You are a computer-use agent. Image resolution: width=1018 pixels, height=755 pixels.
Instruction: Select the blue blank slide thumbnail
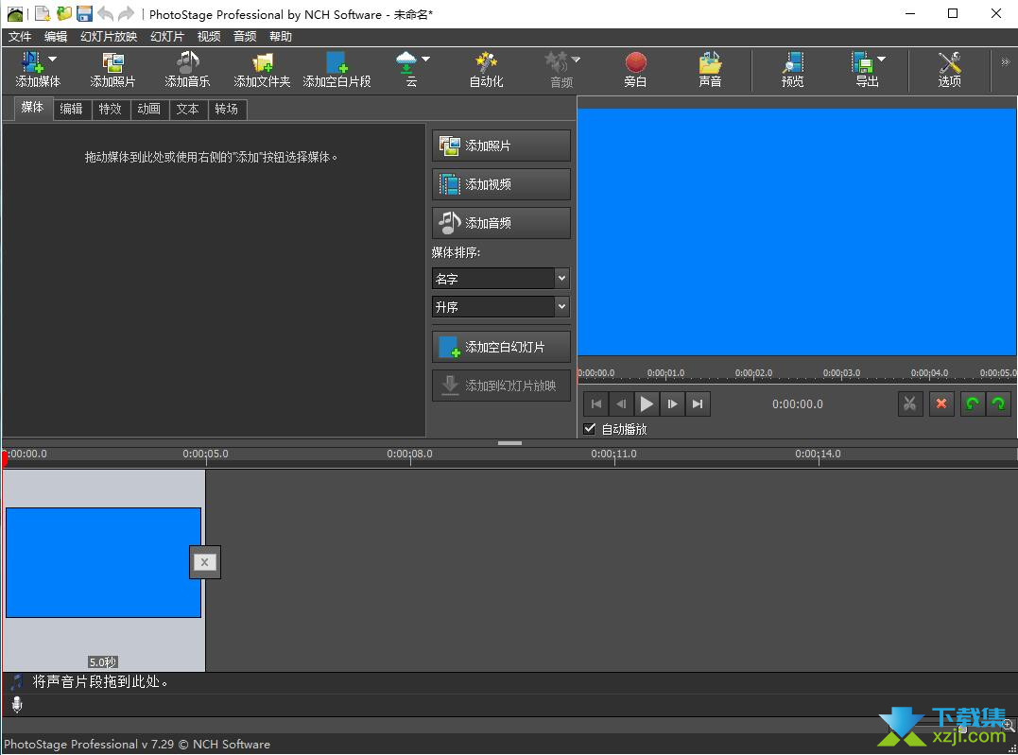click(103, 562)
